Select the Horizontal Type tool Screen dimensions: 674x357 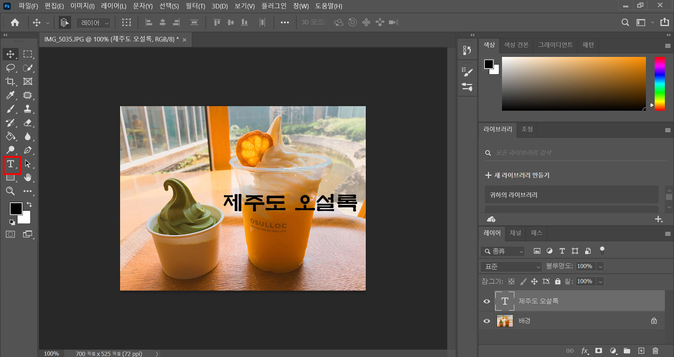pos(11,164)
